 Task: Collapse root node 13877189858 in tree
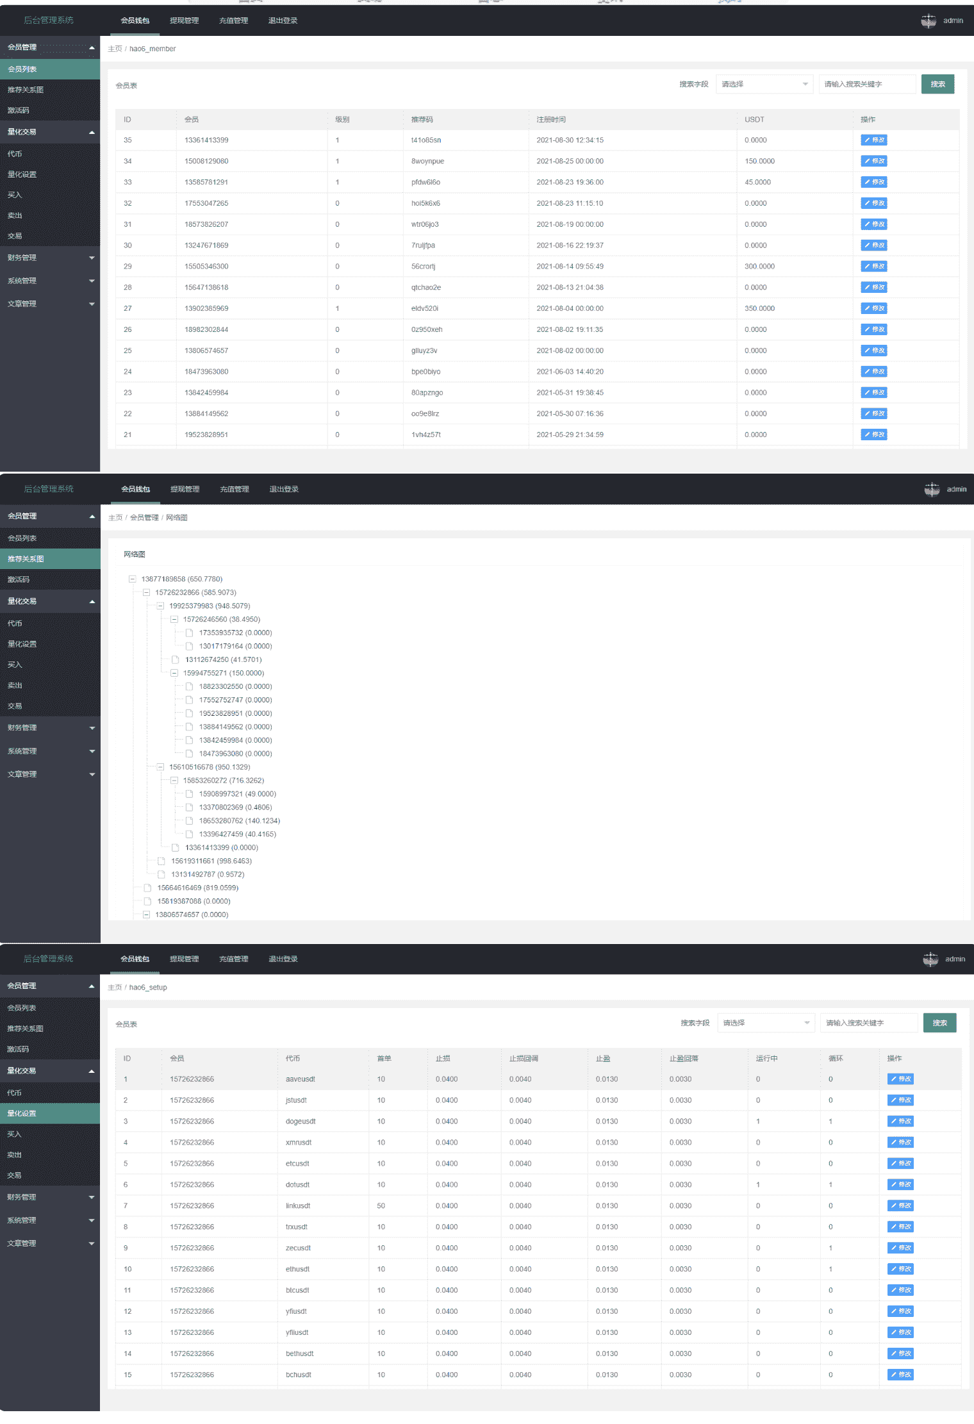133,579
